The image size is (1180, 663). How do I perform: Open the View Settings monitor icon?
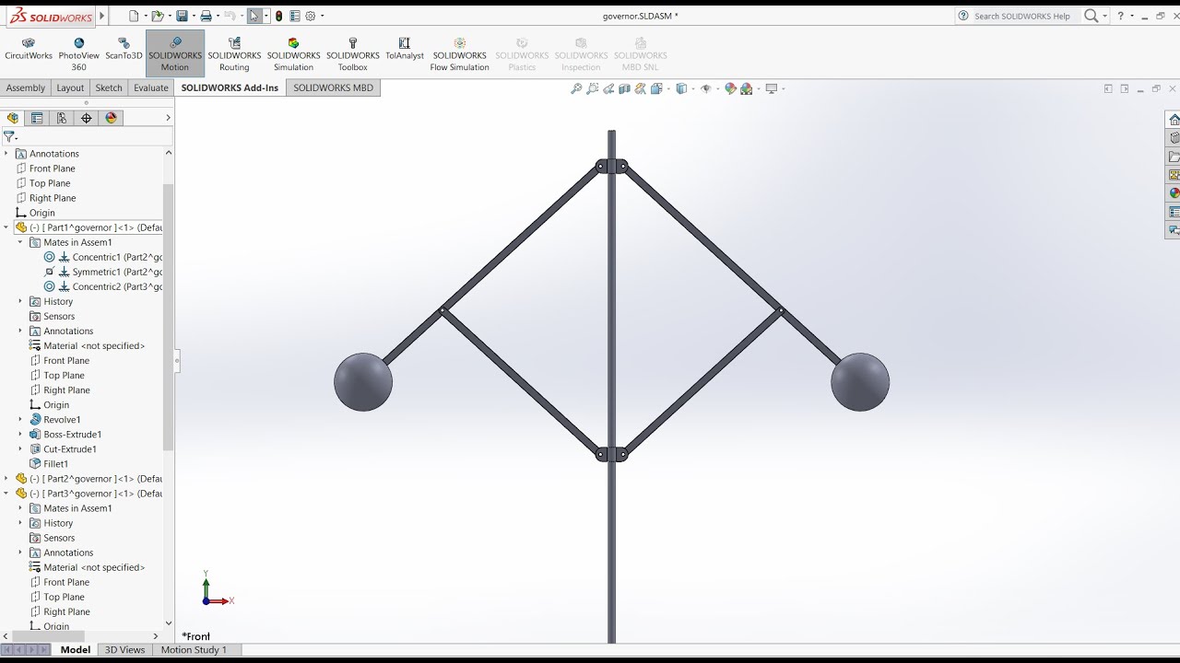coord(771,88)
